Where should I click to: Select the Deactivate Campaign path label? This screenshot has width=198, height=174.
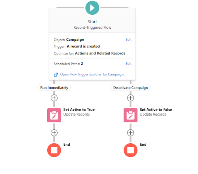130,88
